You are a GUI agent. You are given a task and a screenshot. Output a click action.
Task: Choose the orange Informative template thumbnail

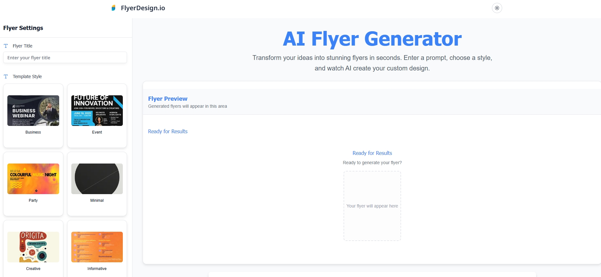[x=97, y=247]
